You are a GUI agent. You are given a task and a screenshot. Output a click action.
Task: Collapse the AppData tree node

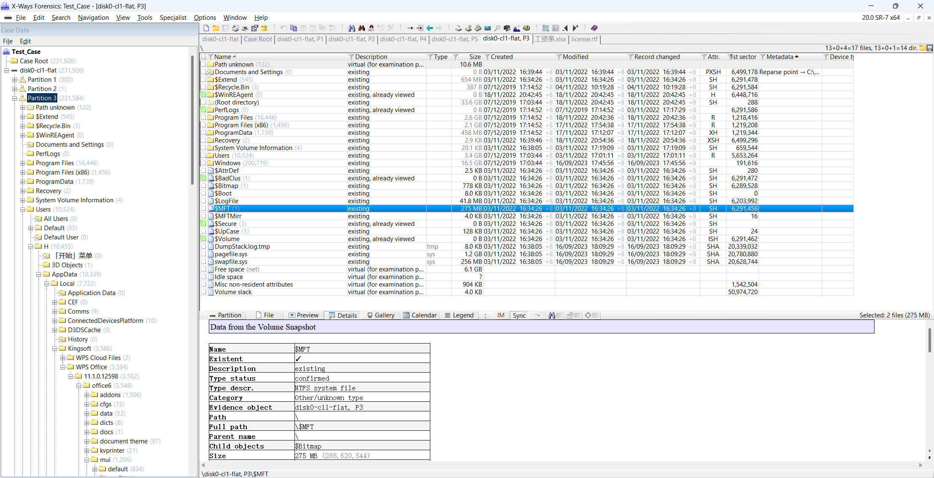pyautogui.click(x=39, y=274)
